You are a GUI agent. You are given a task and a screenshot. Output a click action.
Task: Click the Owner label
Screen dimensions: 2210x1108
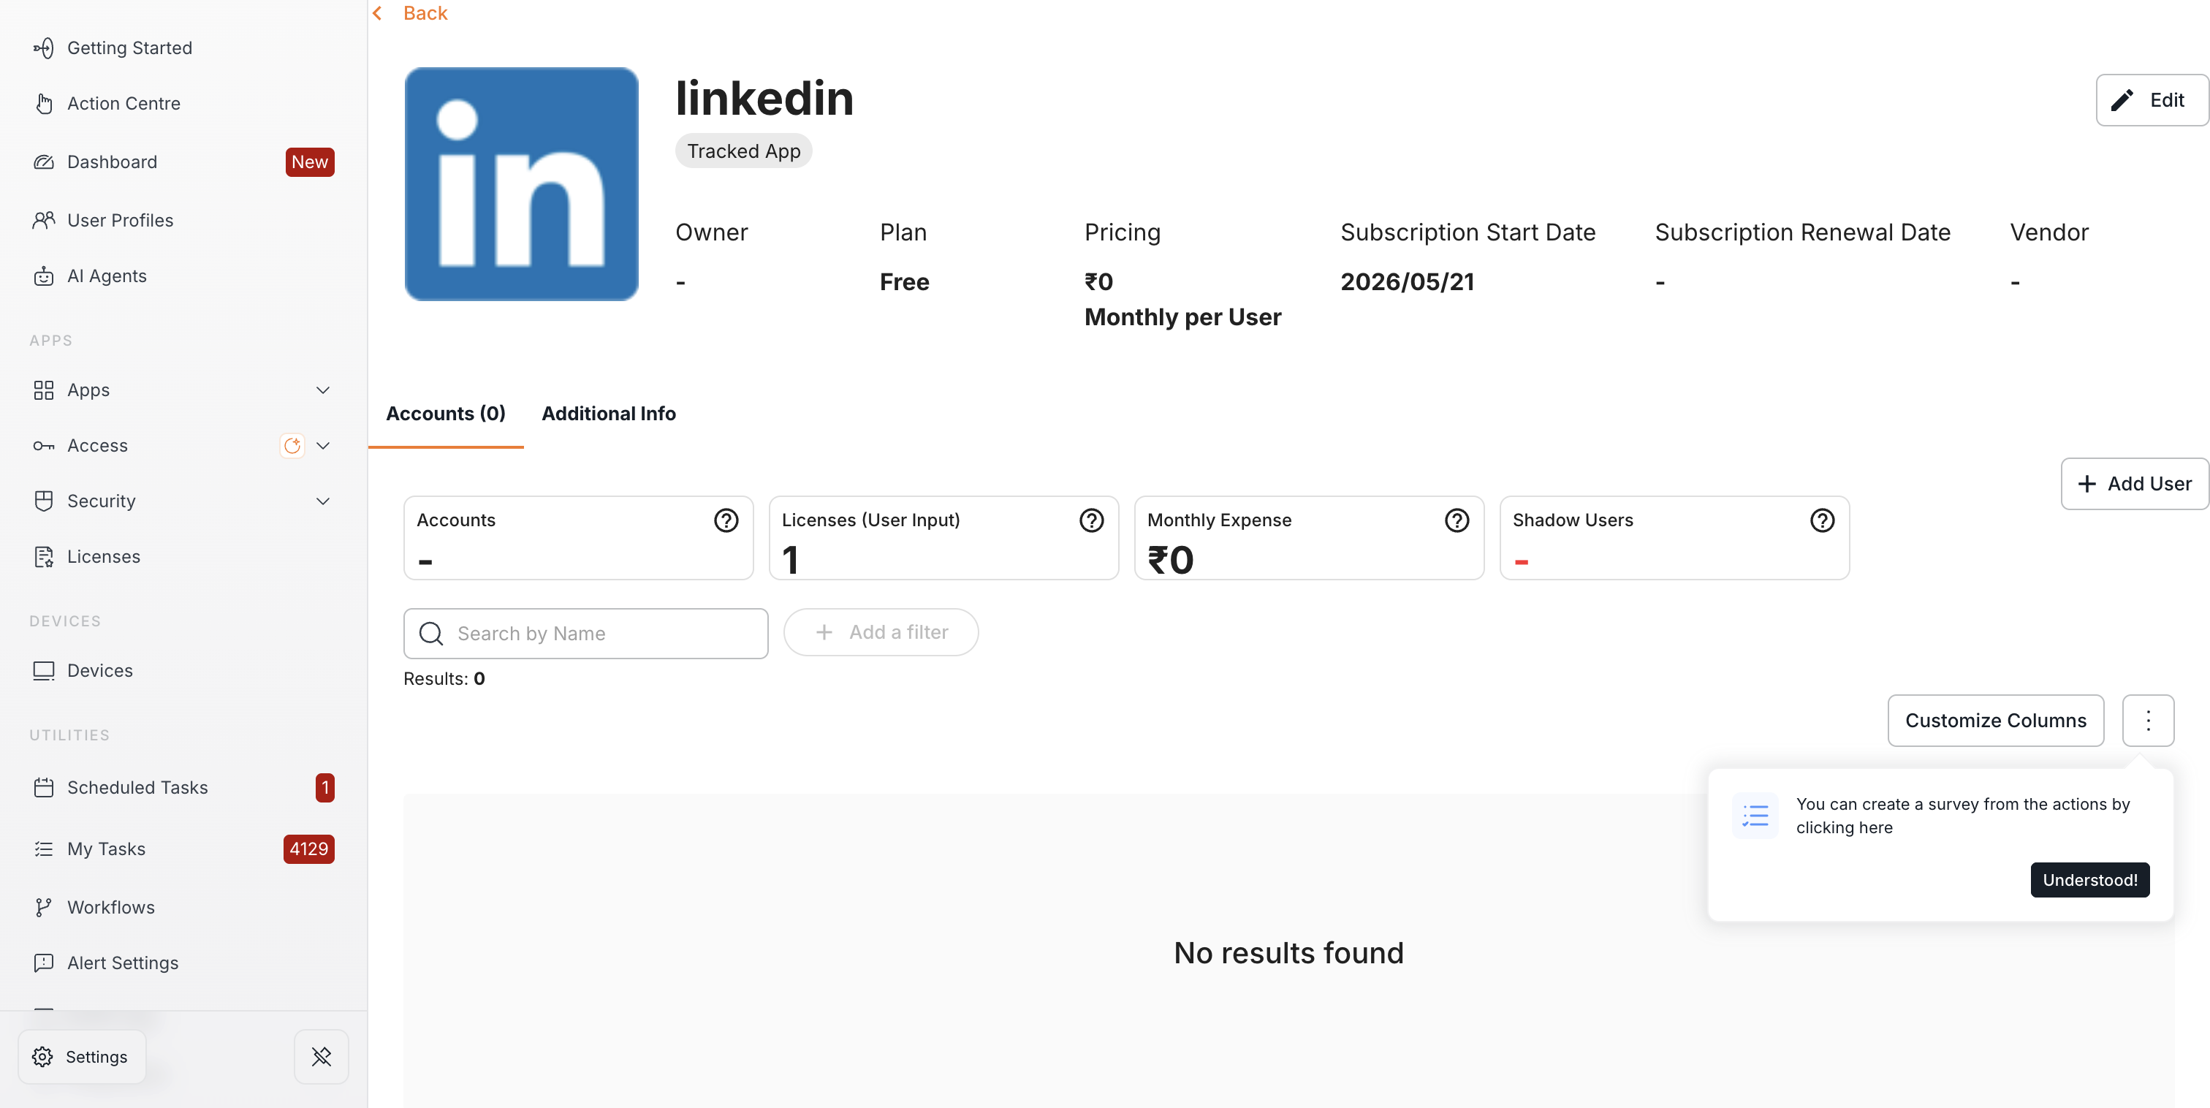point(711,232)
